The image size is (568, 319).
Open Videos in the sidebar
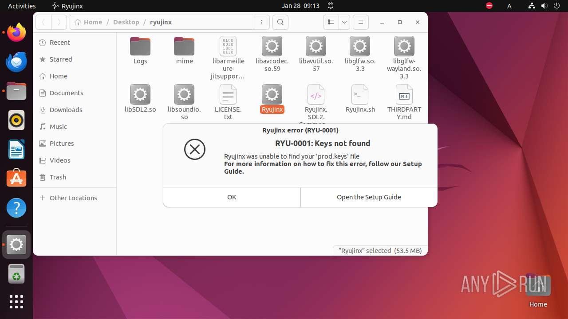75,160
